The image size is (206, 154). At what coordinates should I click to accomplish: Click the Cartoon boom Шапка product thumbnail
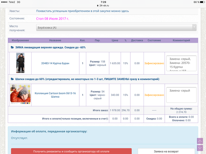point(20,95)
